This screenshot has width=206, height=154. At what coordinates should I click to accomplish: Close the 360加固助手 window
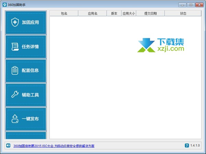[199, 5]
